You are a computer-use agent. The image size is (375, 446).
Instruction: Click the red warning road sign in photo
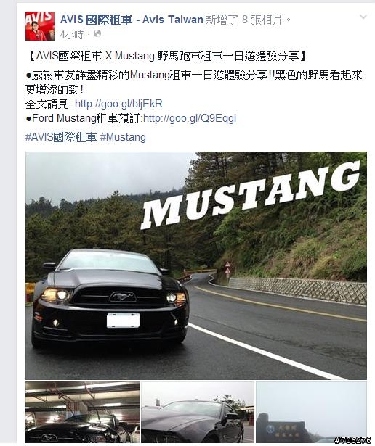tap(227, 268)
